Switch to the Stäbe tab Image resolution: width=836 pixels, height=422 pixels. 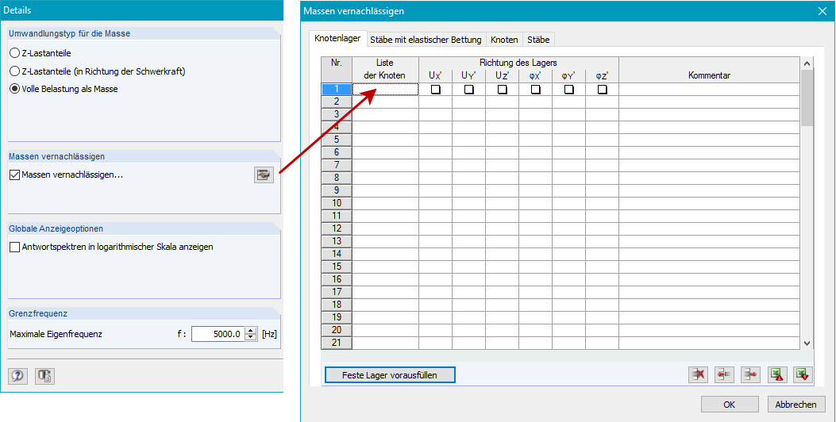point(538,40)
